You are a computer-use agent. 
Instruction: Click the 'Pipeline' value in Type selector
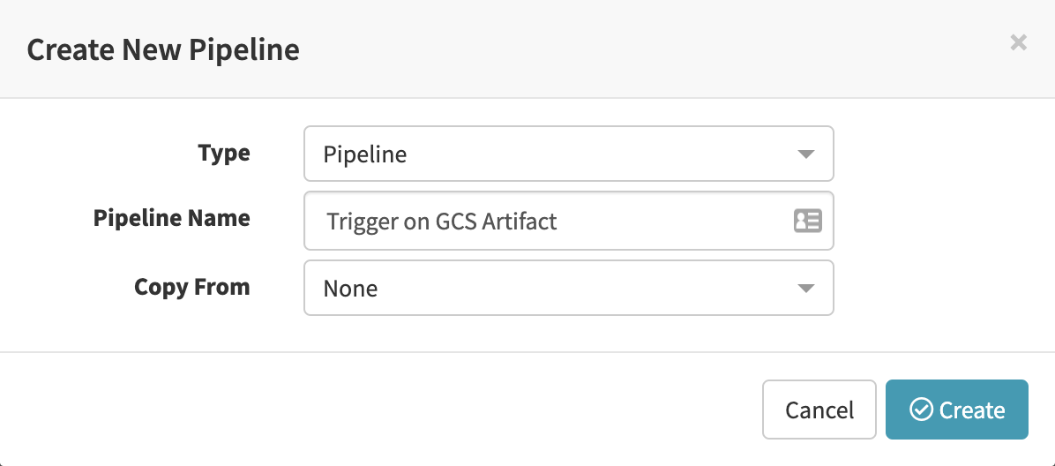(364, 154)
